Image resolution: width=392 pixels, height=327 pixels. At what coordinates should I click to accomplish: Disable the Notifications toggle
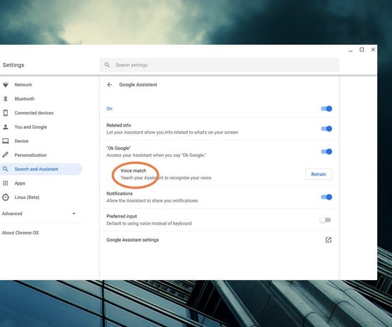[326, 197]
